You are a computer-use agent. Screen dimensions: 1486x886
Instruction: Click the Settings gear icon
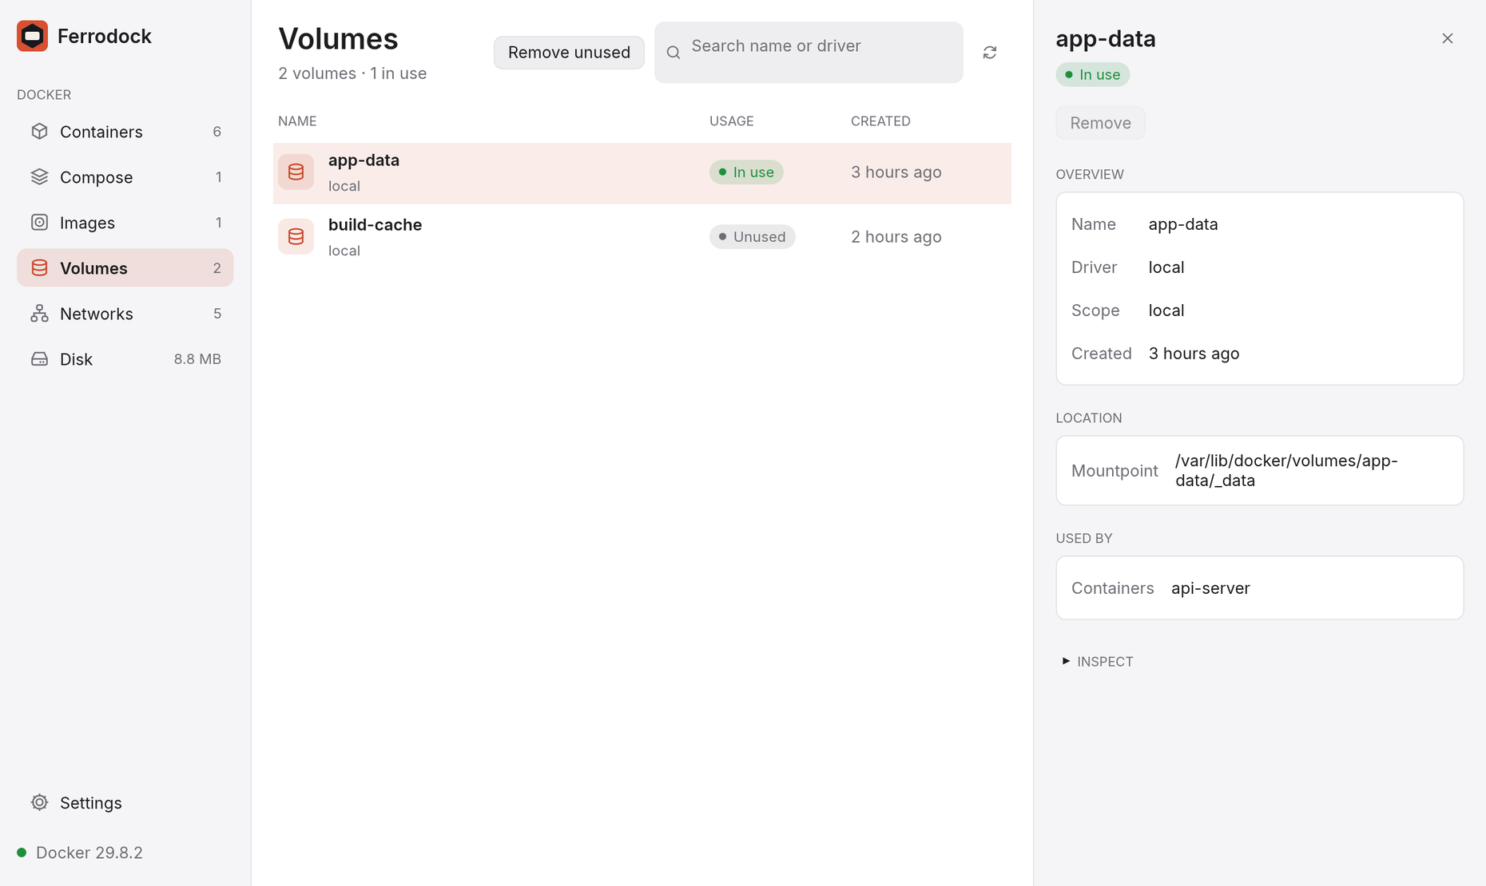click(x=39, y=802)
